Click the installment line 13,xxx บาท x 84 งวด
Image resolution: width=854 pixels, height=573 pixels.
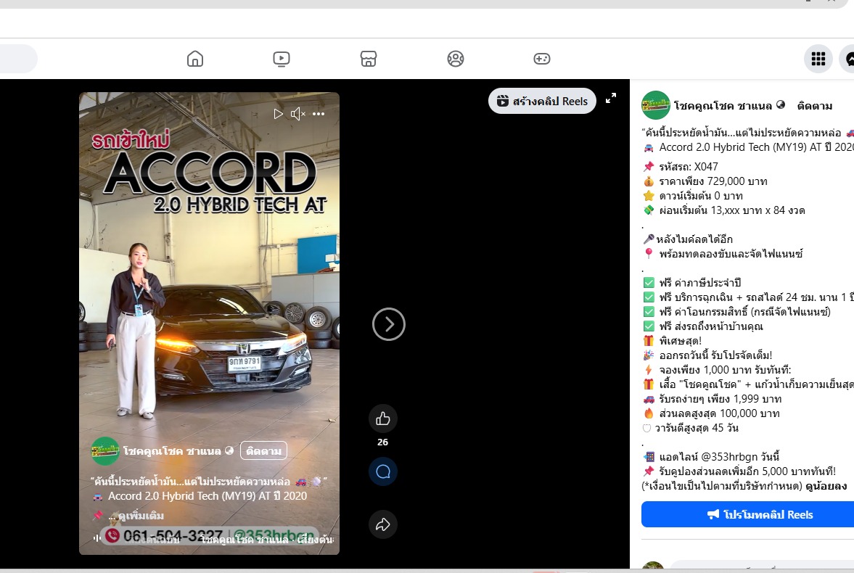732,210
